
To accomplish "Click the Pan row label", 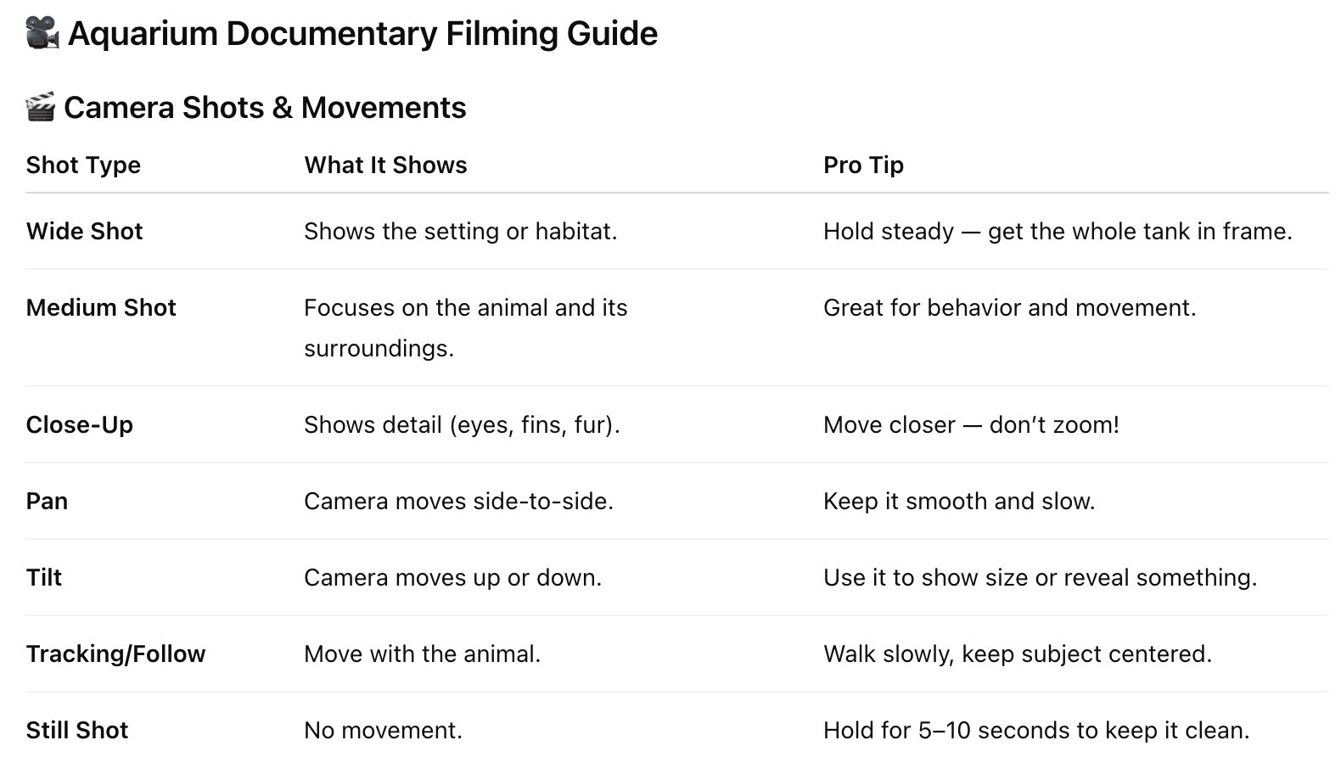I will coord(47,501).
